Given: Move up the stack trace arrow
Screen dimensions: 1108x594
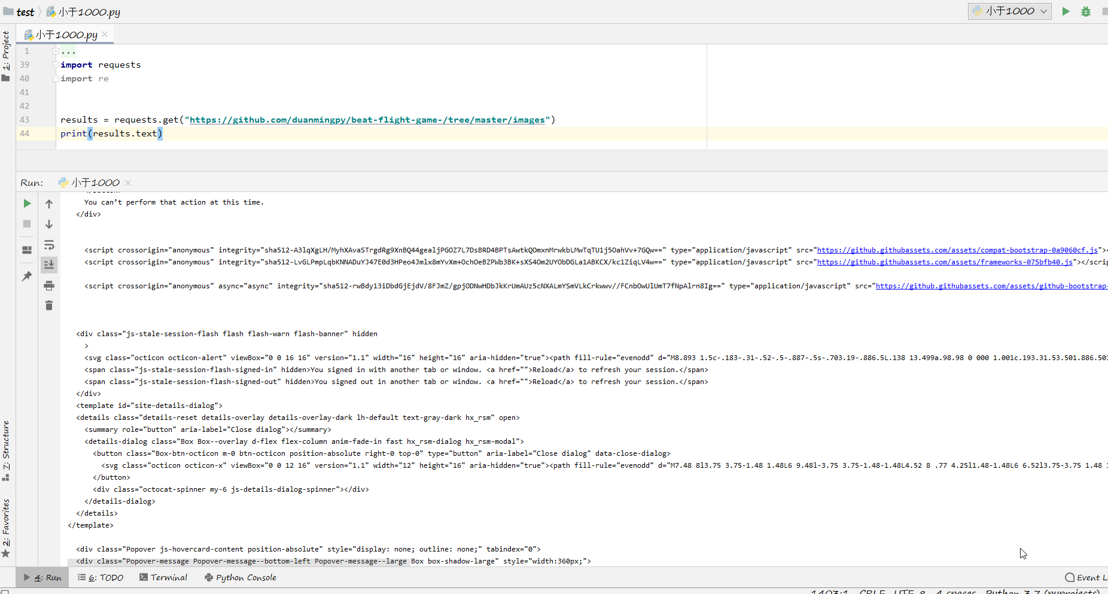Looking at the screenshot, I should [49, 204].
